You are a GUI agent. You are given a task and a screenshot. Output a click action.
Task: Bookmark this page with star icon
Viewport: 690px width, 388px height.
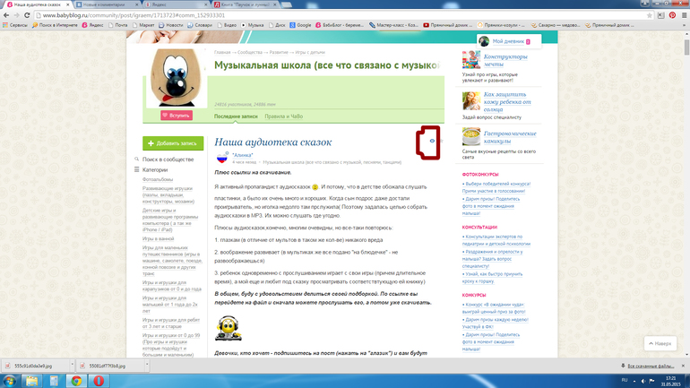(650, 15)
